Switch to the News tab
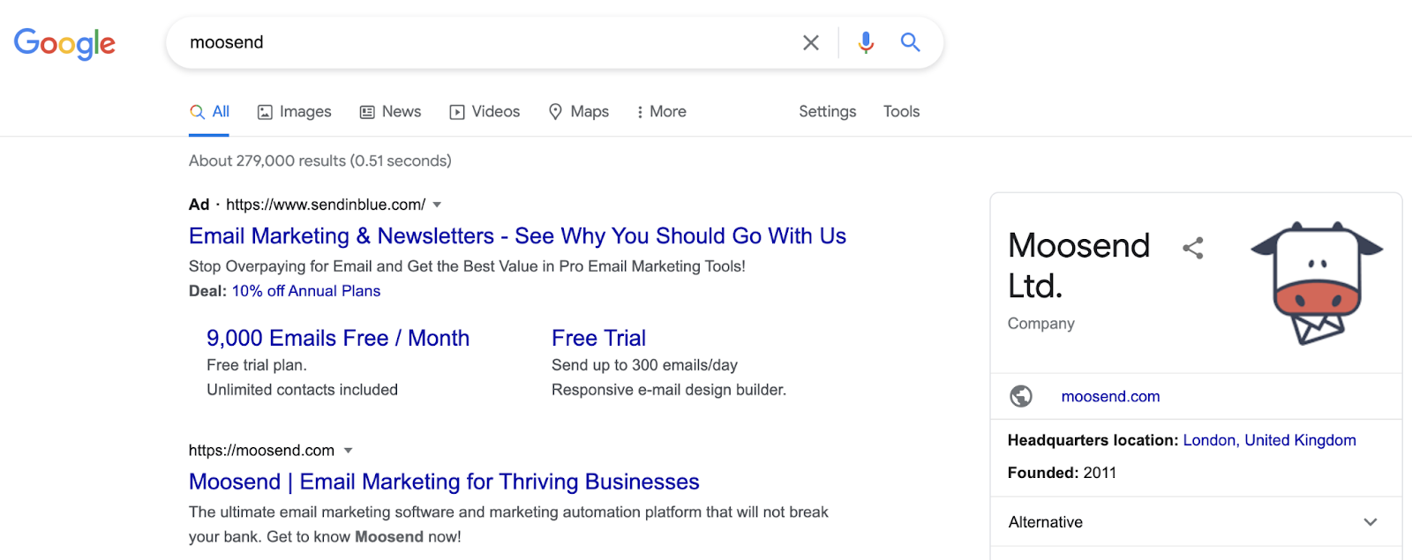 point(390,112)
